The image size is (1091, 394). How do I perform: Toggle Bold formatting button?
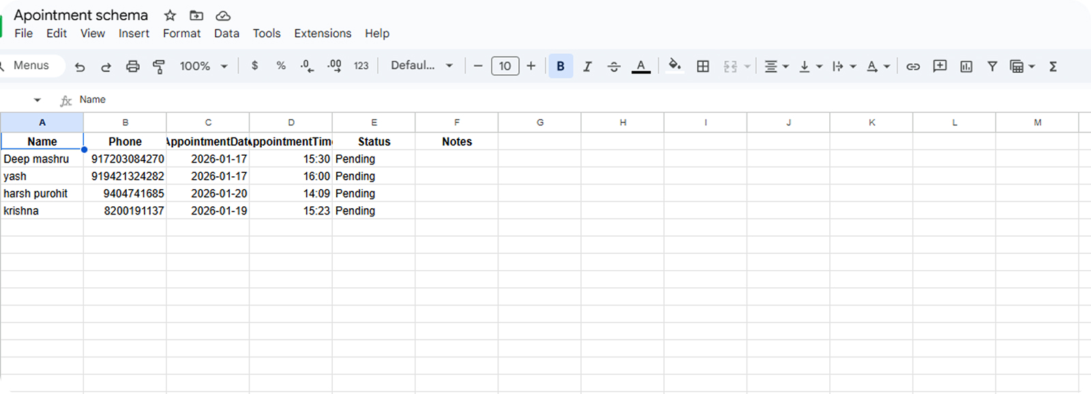pos(561,67)
